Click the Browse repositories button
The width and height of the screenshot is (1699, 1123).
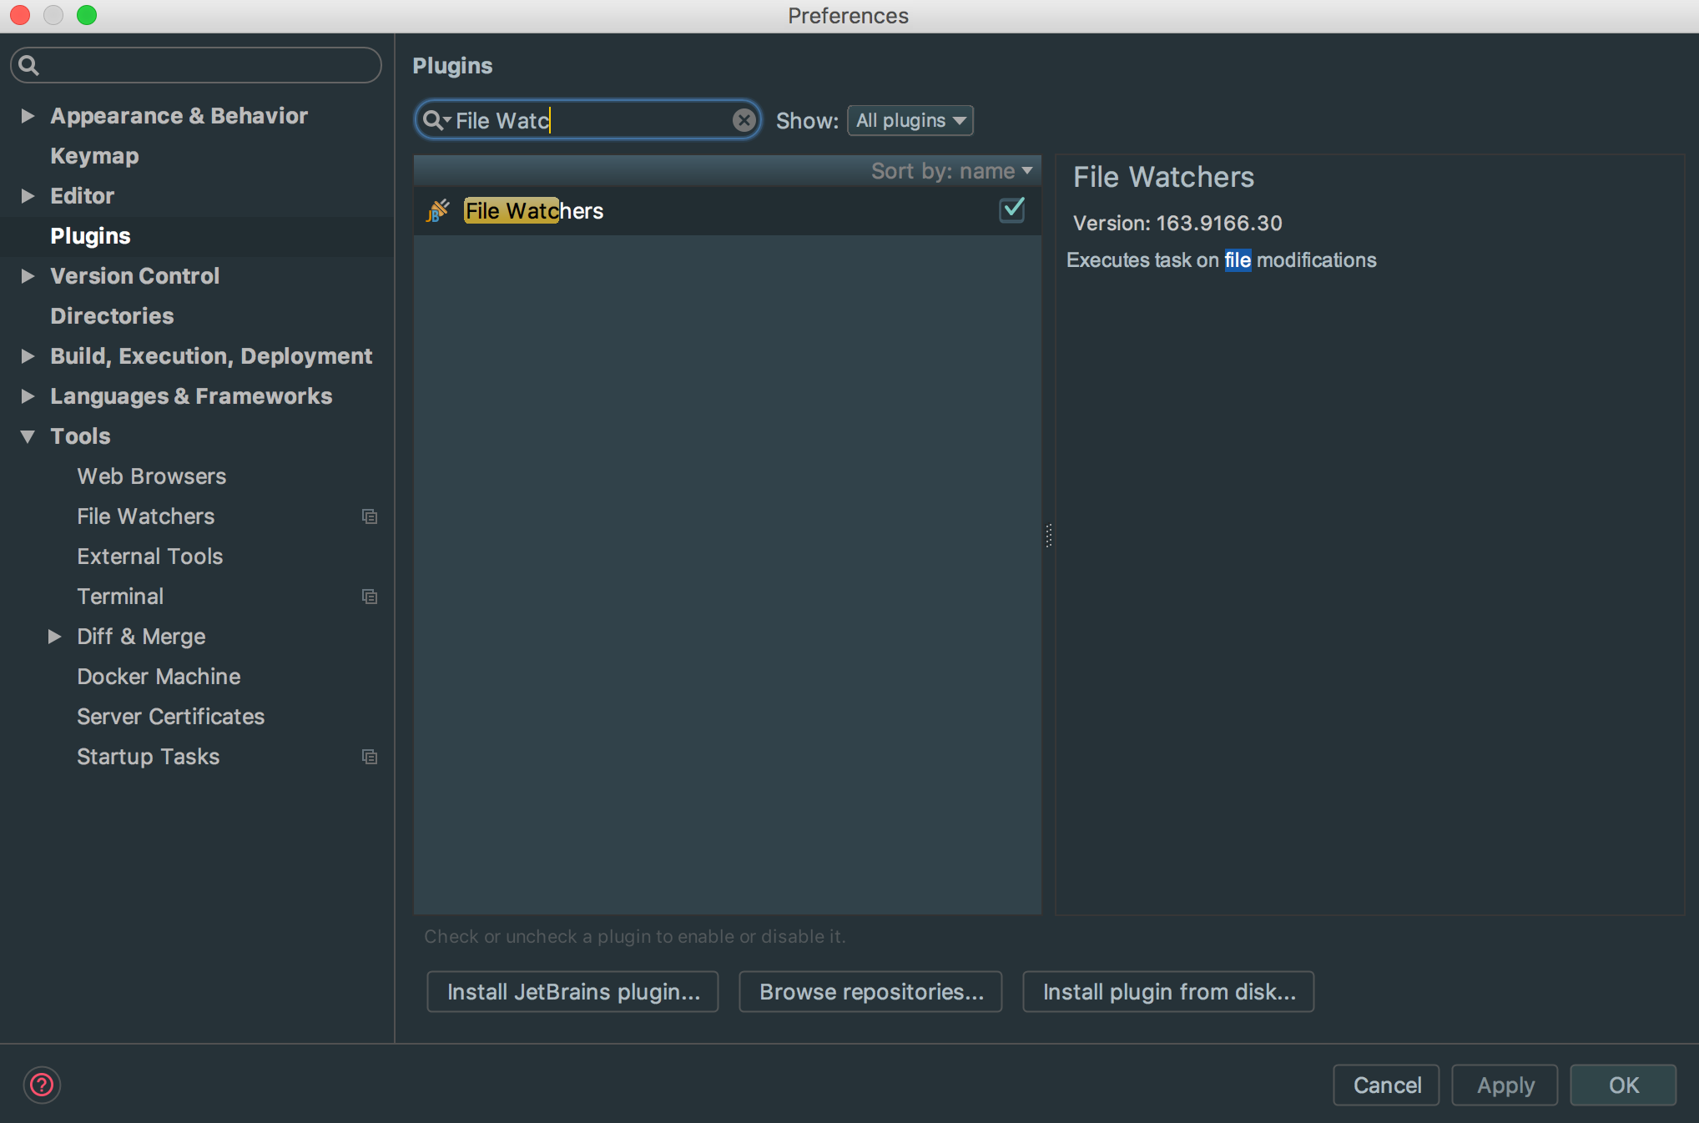click(x=870, y=992)
